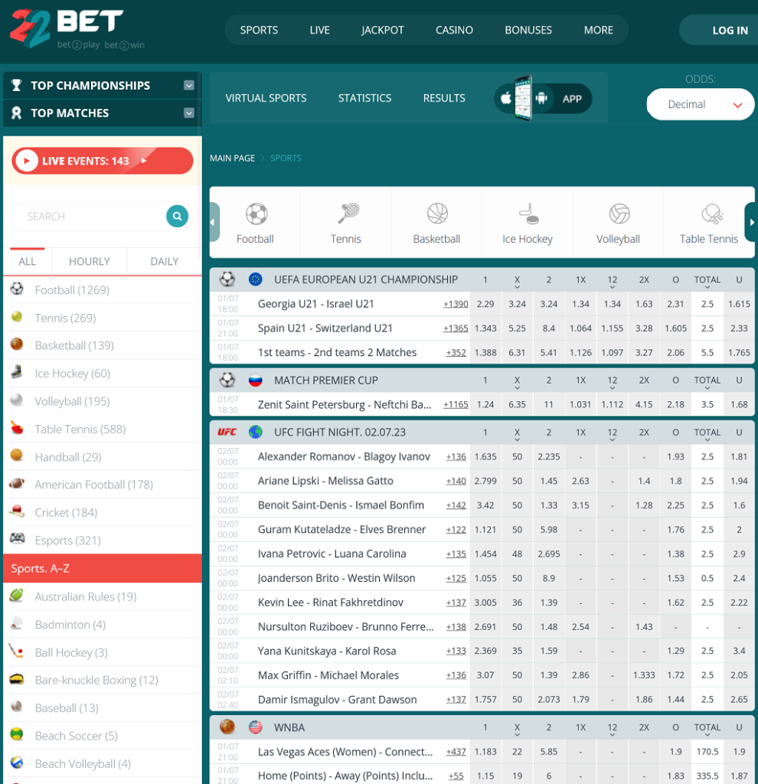The width and height of the screenshot is (758, 784).
Task: Expand TOTAL column dropdown in UEFA U21 header
Action: coord(707,288)
